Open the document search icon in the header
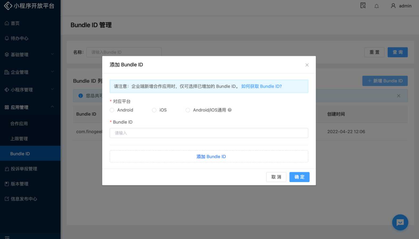The width and height of the screenshot is (419, 239). tap(363, 6)
